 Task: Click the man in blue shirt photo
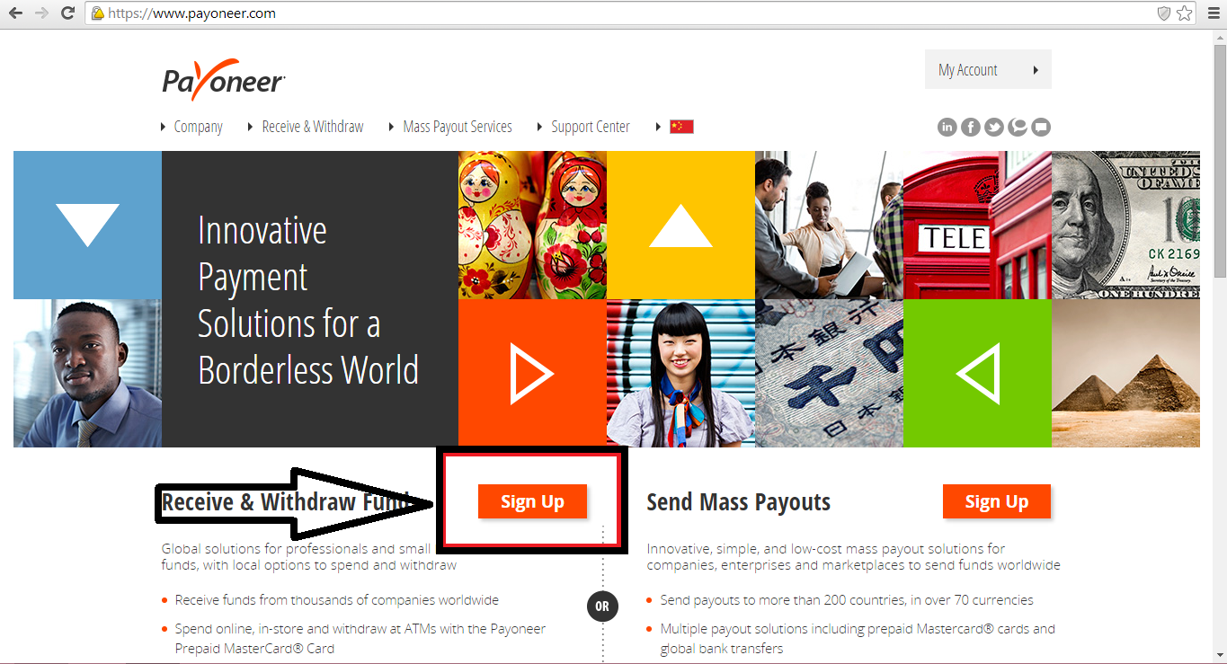coord(87,373)
